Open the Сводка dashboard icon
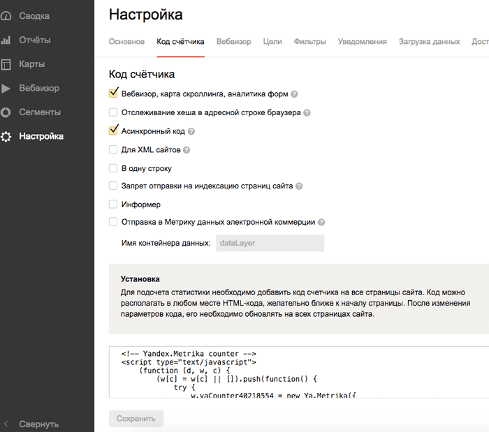 click(6, 16)
